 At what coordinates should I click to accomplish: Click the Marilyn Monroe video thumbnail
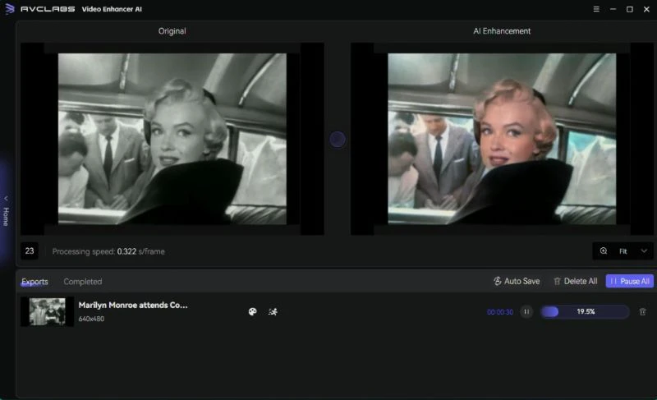(47, 311)
